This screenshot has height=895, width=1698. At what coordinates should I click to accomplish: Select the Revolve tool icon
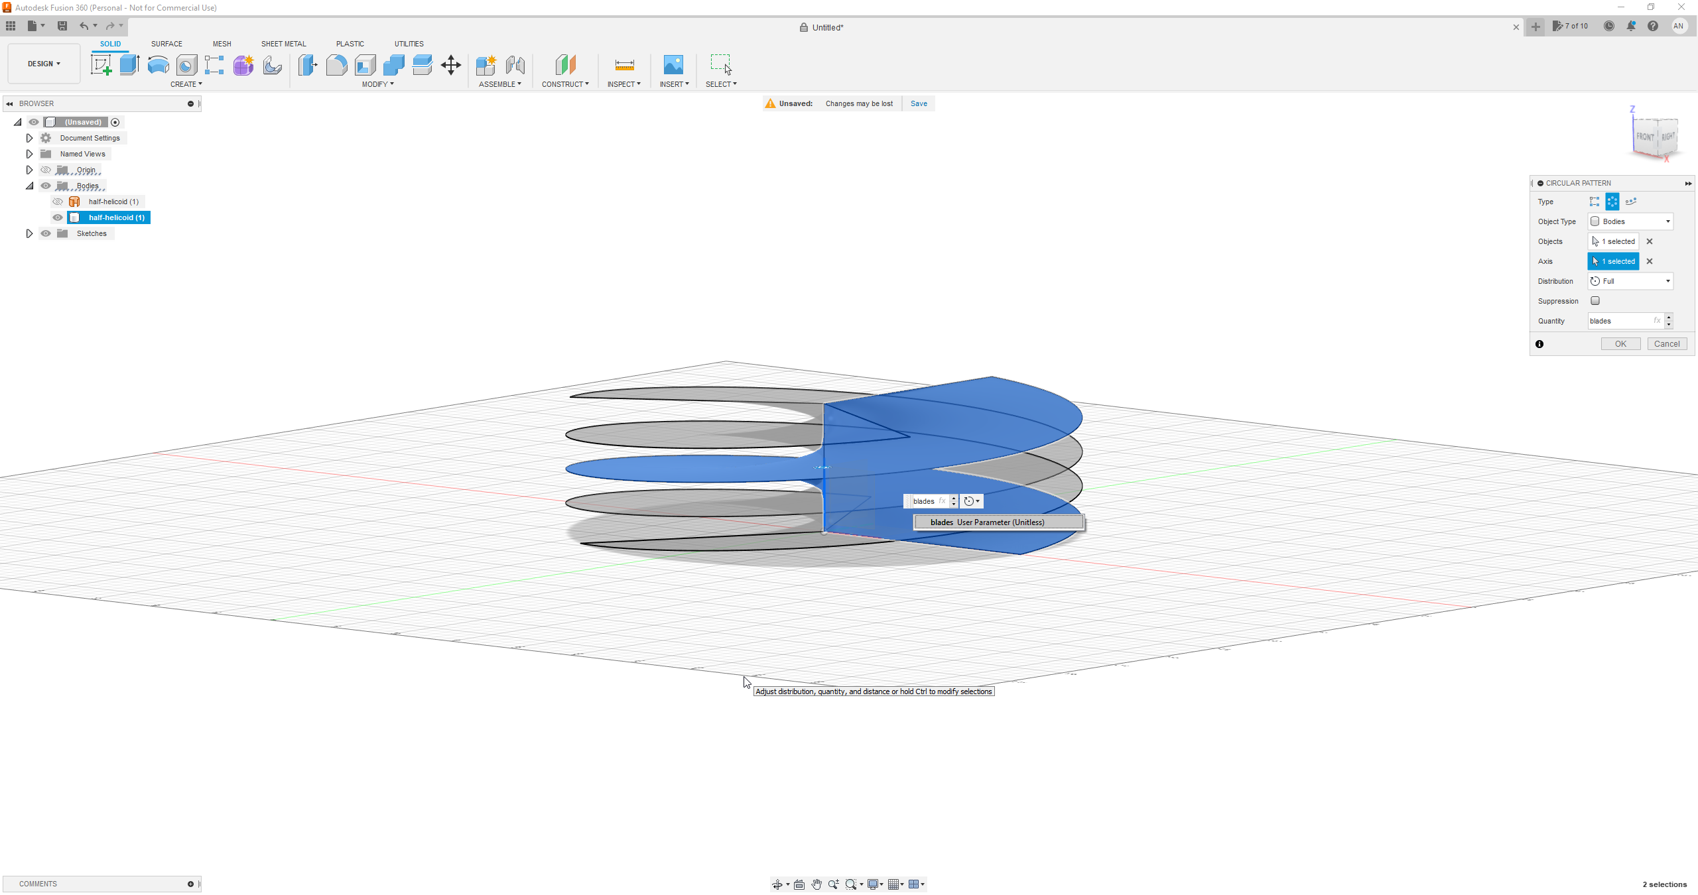158,65
